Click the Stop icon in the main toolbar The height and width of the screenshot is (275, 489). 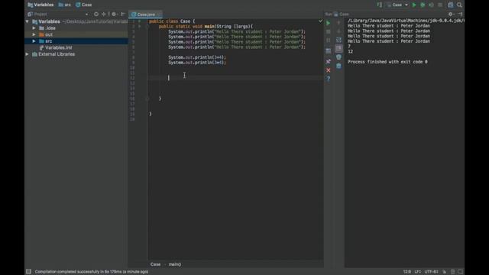pos(440,5)
